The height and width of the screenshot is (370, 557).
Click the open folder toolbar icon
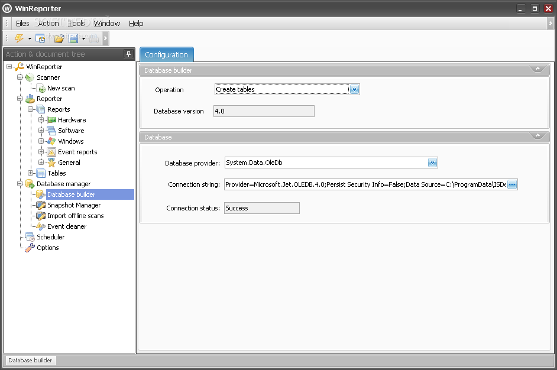pyautogui.click(x=59, y=38)
